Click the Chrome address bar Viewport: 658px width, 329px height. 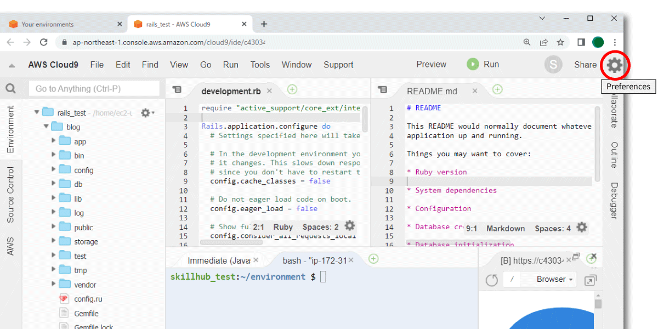click(x=286, y=42)
